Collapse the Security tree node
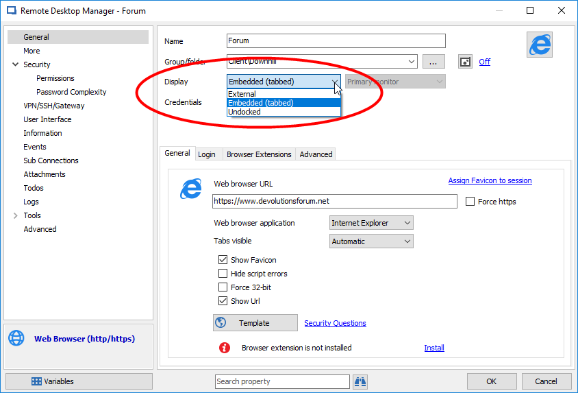This screenshot has width=578, height=393. [x=16, y=64]
